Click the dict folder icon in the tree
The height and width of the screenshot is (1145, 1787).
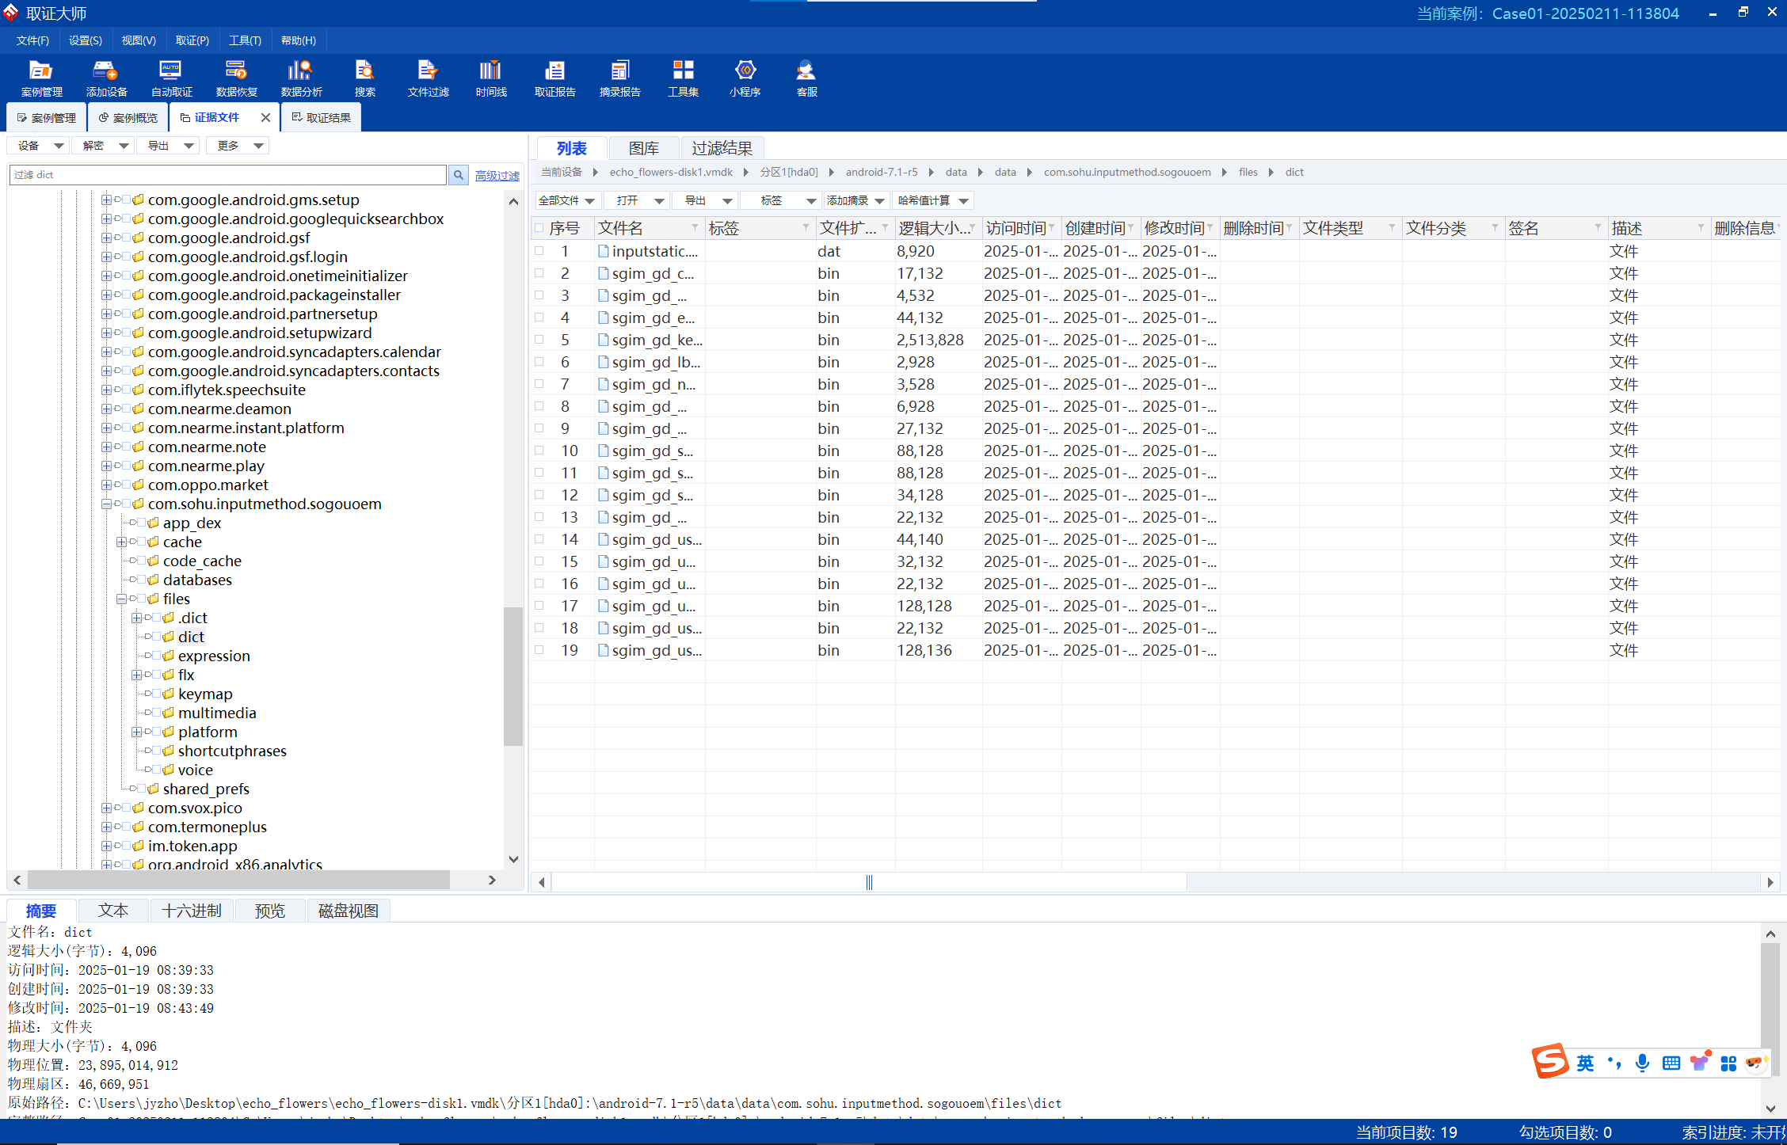pyautogui.click(x=168, y=637)
